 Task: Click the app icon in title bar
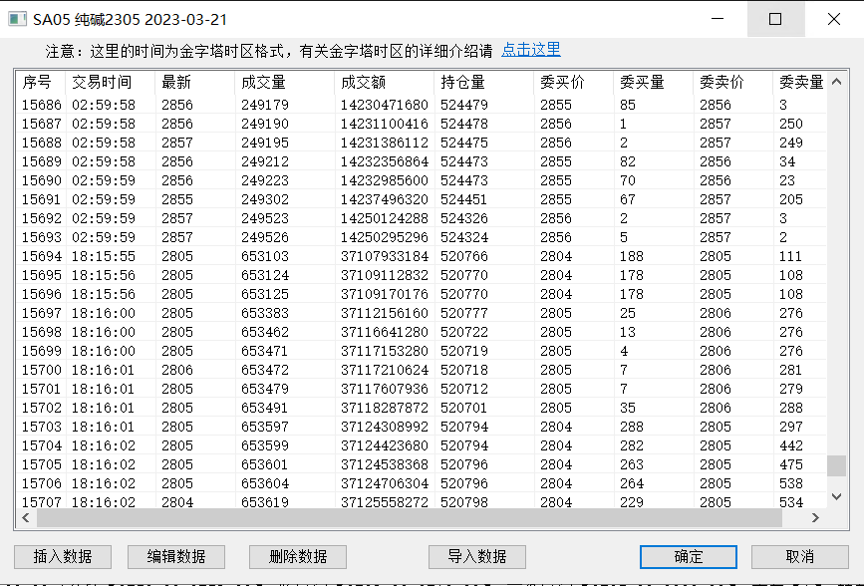[16, 19]
